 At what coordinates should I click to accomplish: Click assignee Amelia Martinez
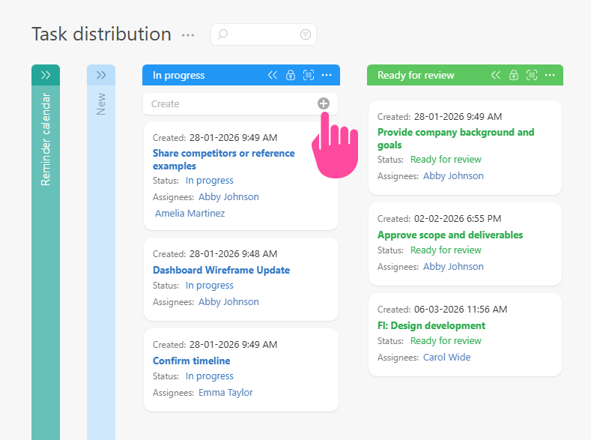click(190, 213)
